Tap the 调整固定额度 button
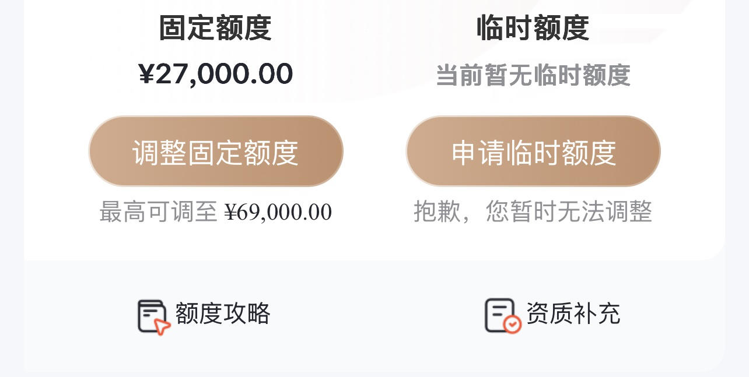Screen dimensions: 749x377 (216, 151)
